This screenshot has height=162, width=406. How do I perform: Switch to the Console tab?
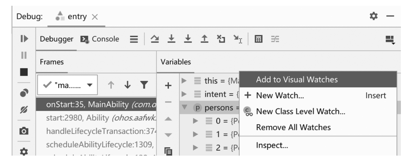click(x=100, y=39)
